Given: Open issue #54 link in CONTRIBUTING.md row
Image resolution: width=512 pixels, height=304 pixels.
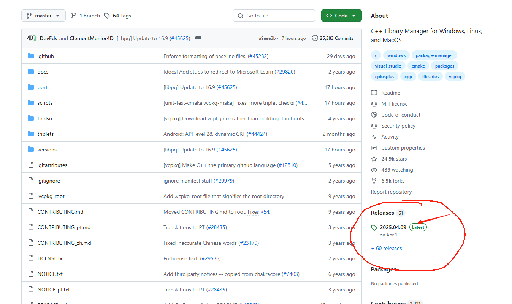Looking at the screenshot, I should 265,212.
